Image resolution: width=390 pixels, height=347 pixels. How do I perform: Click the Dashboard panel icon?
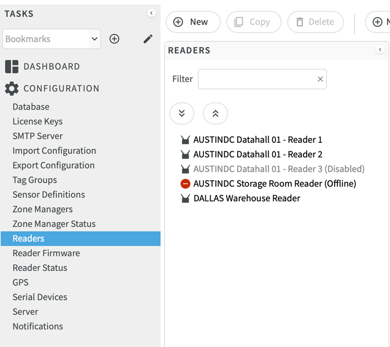11,67
